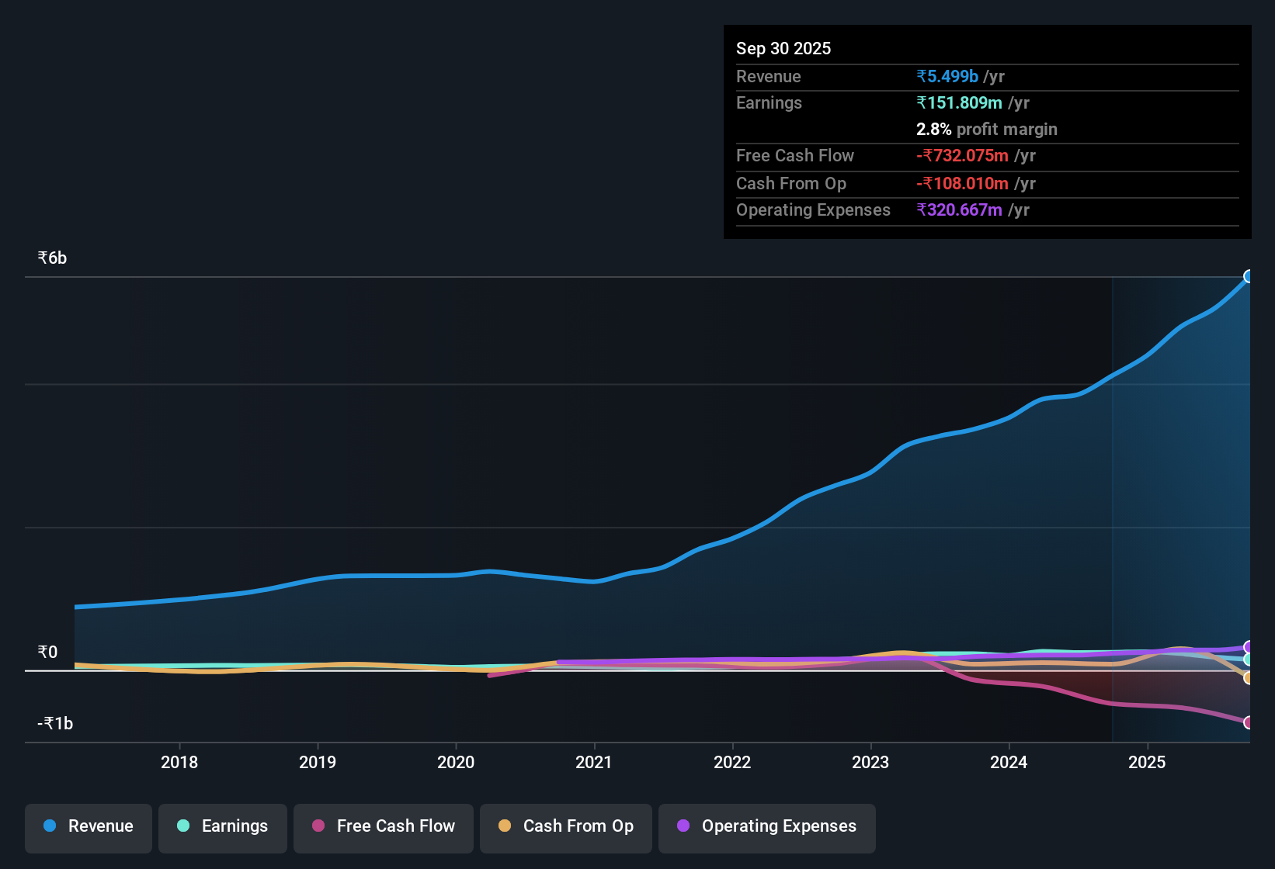Expand the Operating Expenses legend item
This screenshot has height=869, width=1275.
[x=766, y=826]
